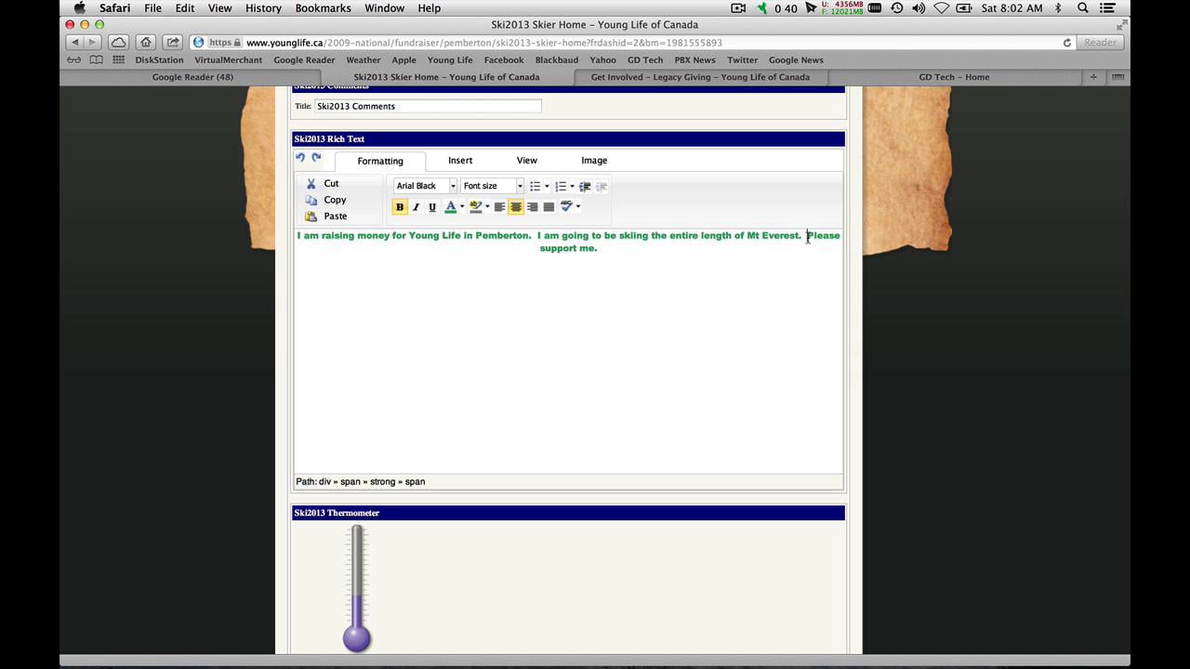Undo the last edit in the rich text editor
This screenshot has width=1190, height=669.
click(300, 158)
